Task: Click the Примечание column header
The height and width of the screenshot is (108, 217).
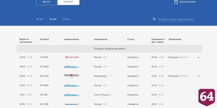Action: pos(175,39)
